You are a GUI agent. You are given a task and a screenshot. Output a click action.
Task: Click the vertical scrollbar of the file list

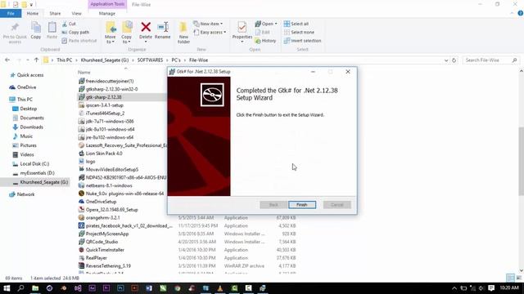521,162
